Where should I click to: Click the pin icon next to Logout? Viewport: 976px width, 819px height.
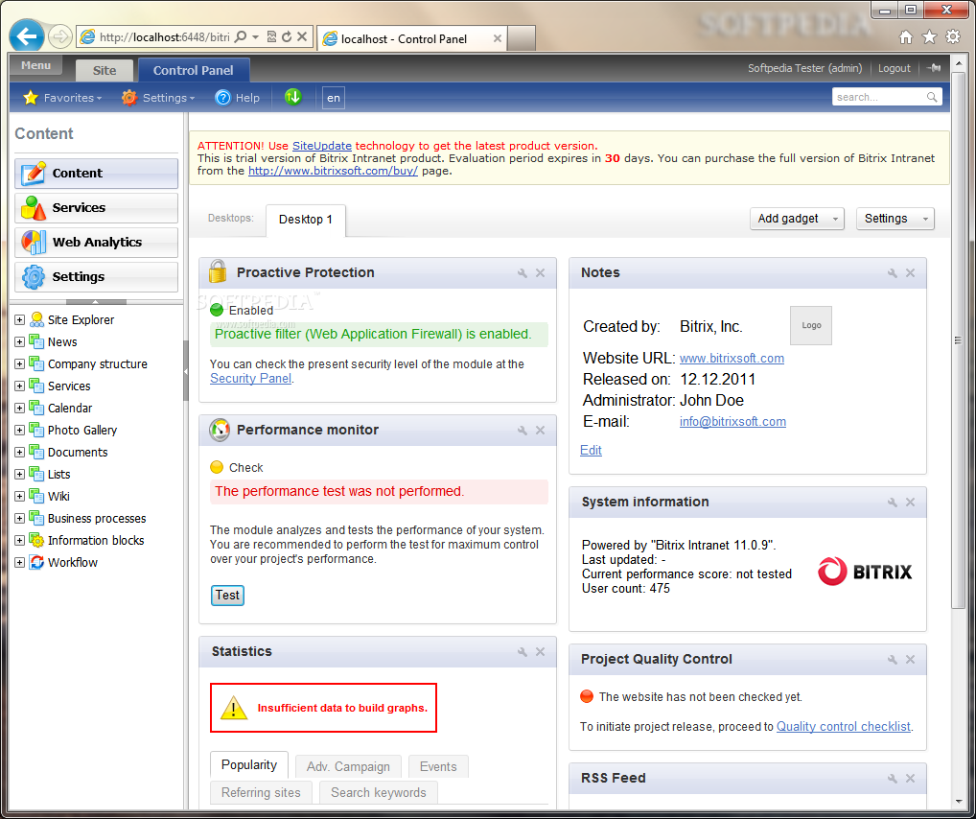click(x=934, y=68)
